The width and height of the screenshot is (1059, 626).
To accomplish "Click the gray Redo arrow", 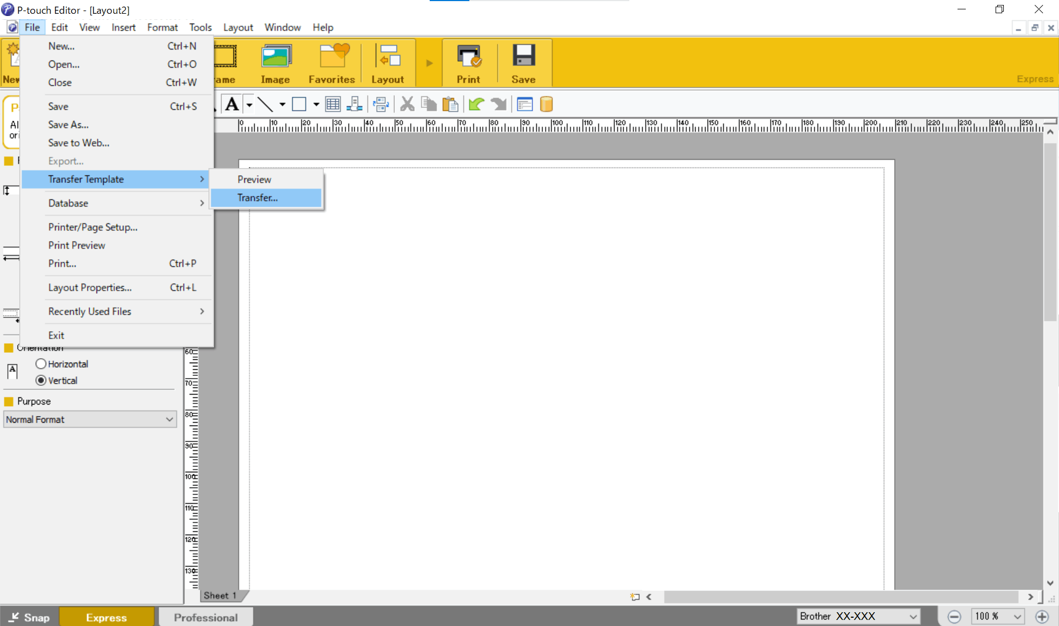I will (498, 104).
